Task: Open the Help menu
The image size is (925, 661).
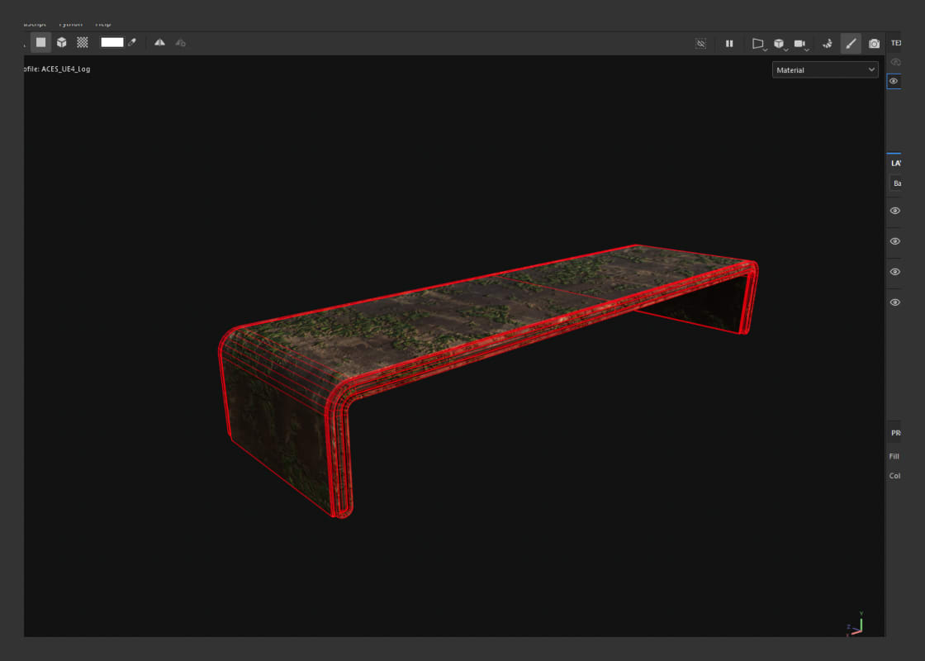Action: pos(103,23)
